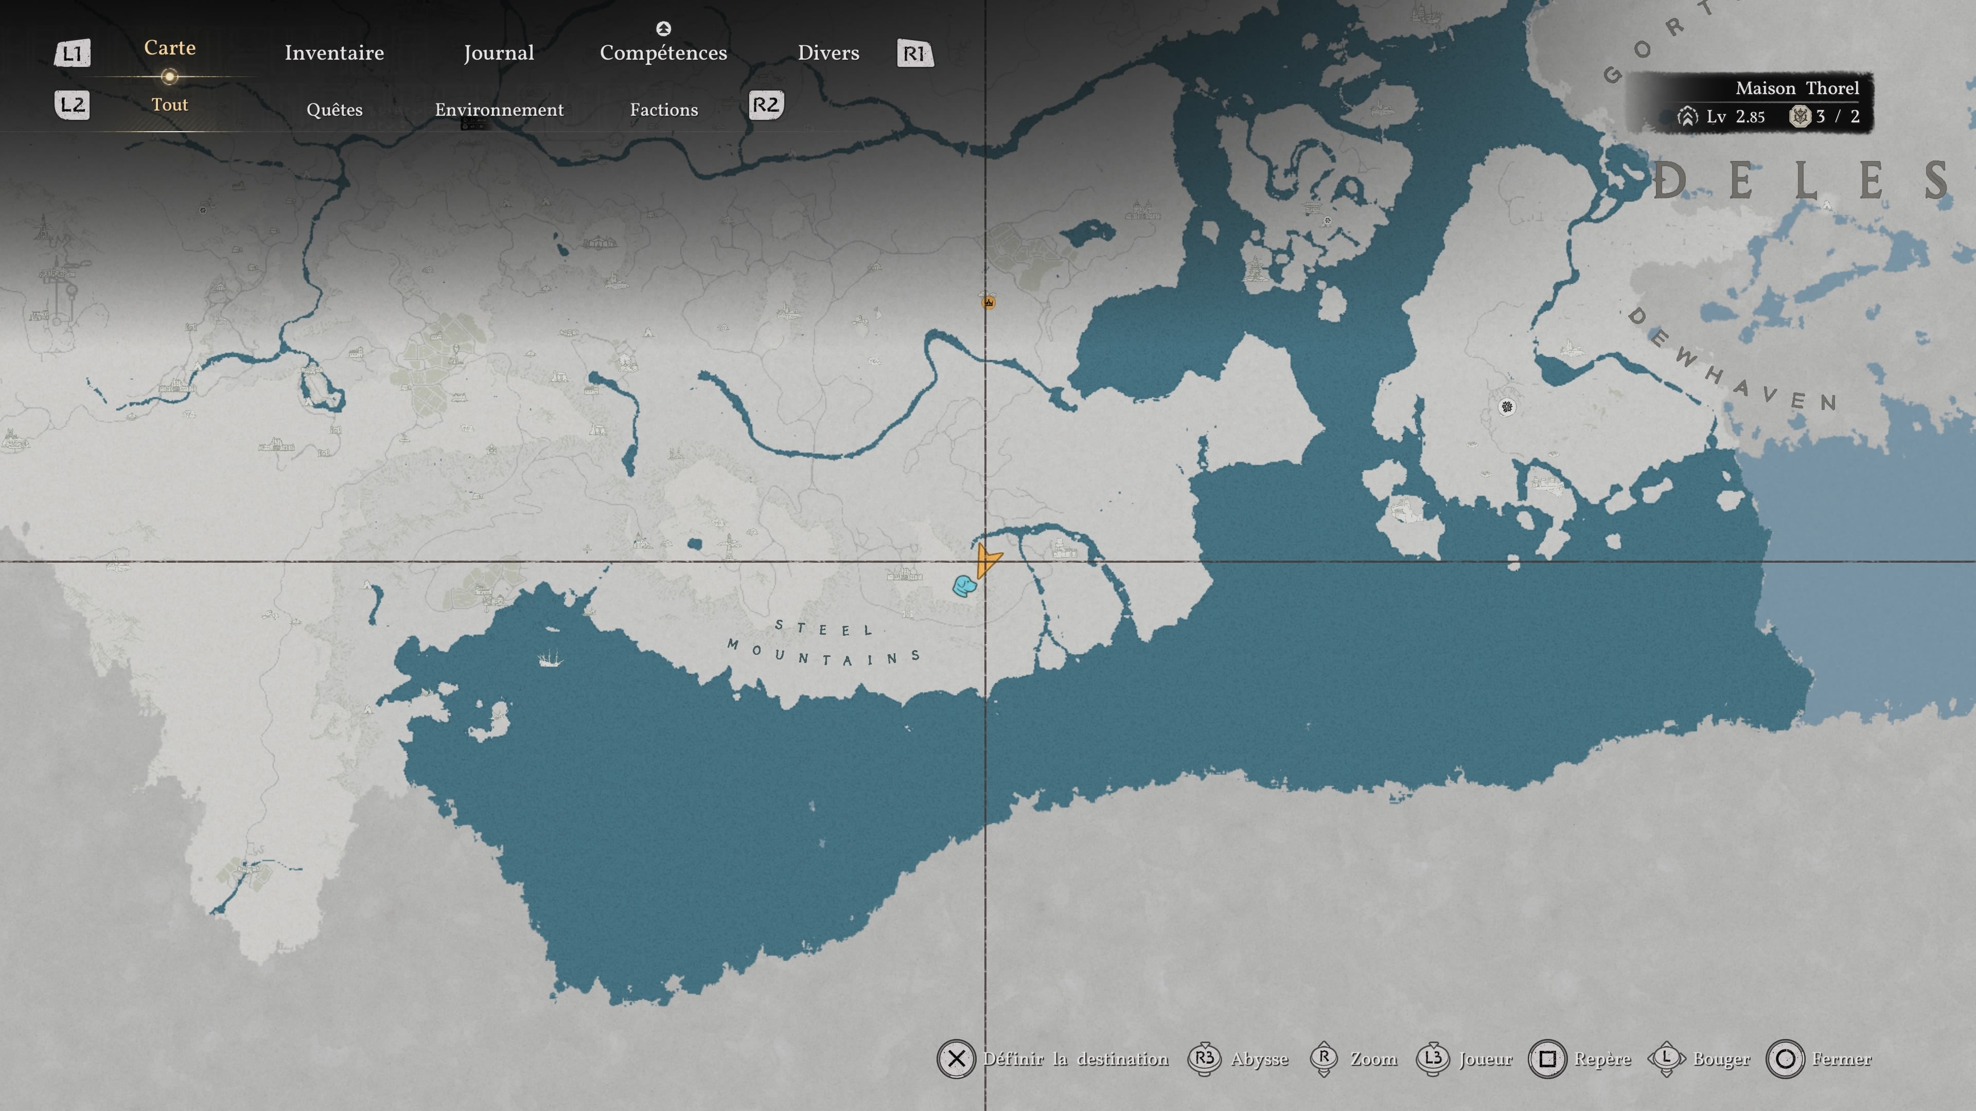Image resolution: width=1976 pixels, height=1111 pixels.
Task: Activate the Abysse option
Action: [x=1260, y=1060]
